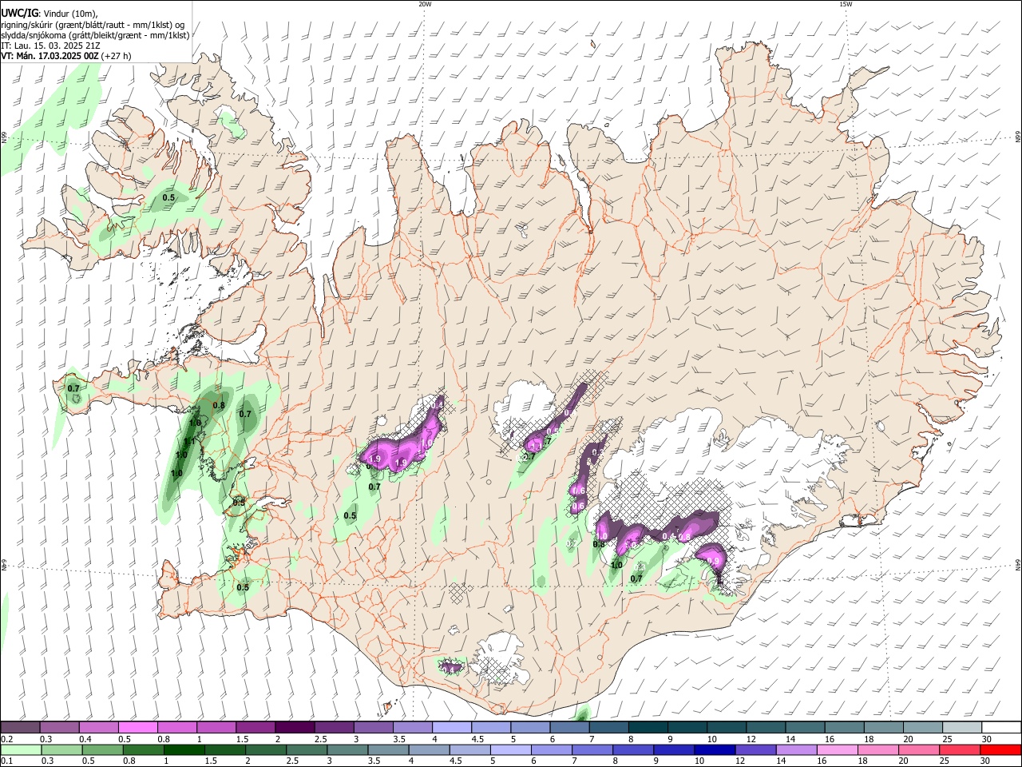Image resolution: width=1022 pixels, height=767 pixels.
Task: Click the pink snow legend swatch starting at 0.5
Action: tap(137, 728)
